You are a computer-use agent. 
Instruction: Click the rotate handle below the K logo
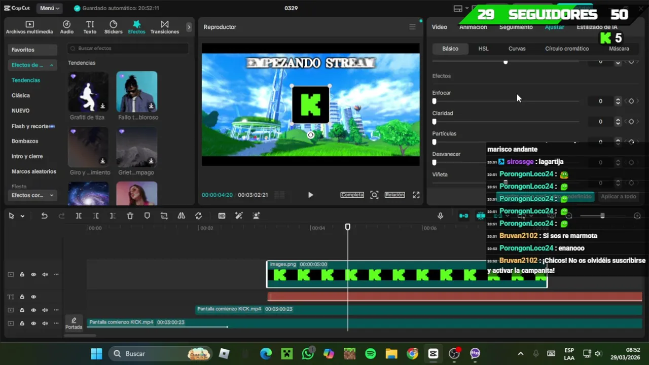pos(310,135)
